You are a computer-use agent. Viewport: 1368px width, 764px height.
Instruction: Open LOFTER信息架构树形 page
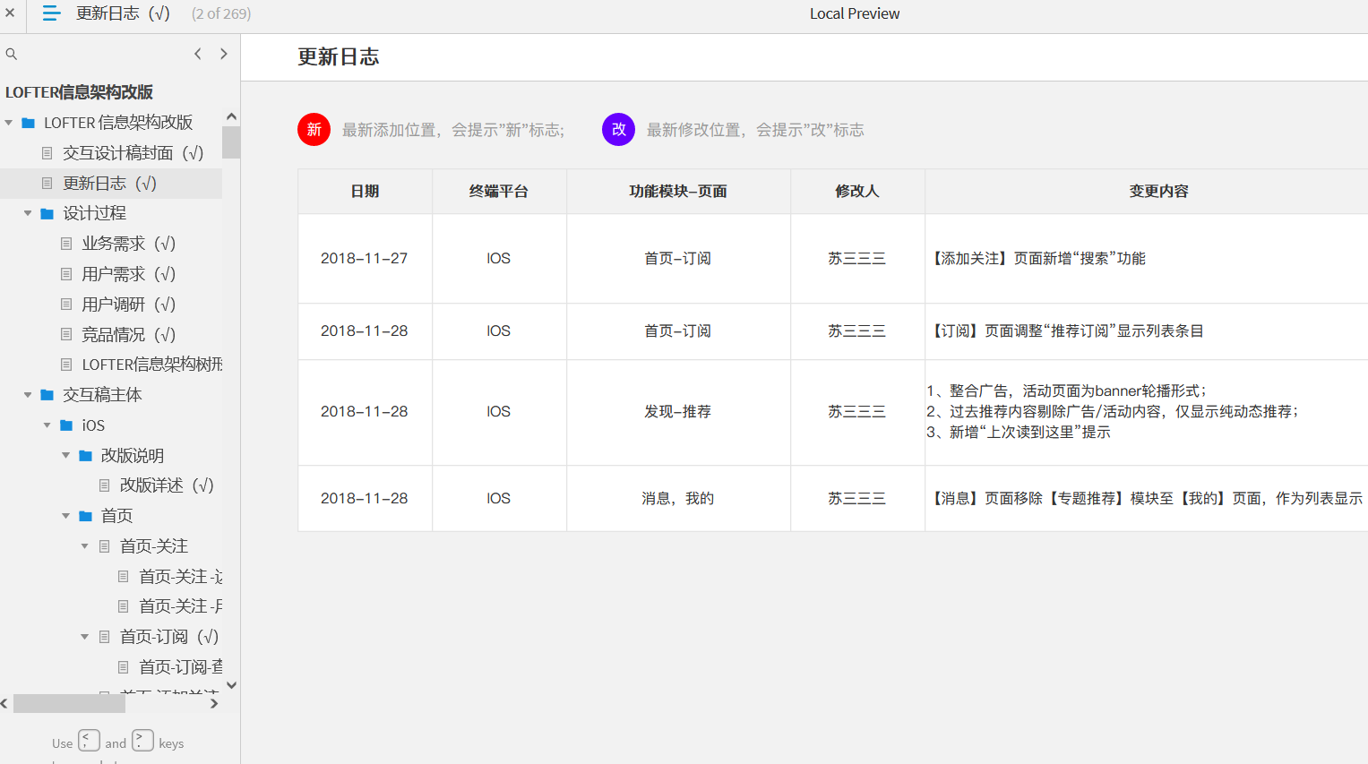pyautogui.click(x=152, y=365)
